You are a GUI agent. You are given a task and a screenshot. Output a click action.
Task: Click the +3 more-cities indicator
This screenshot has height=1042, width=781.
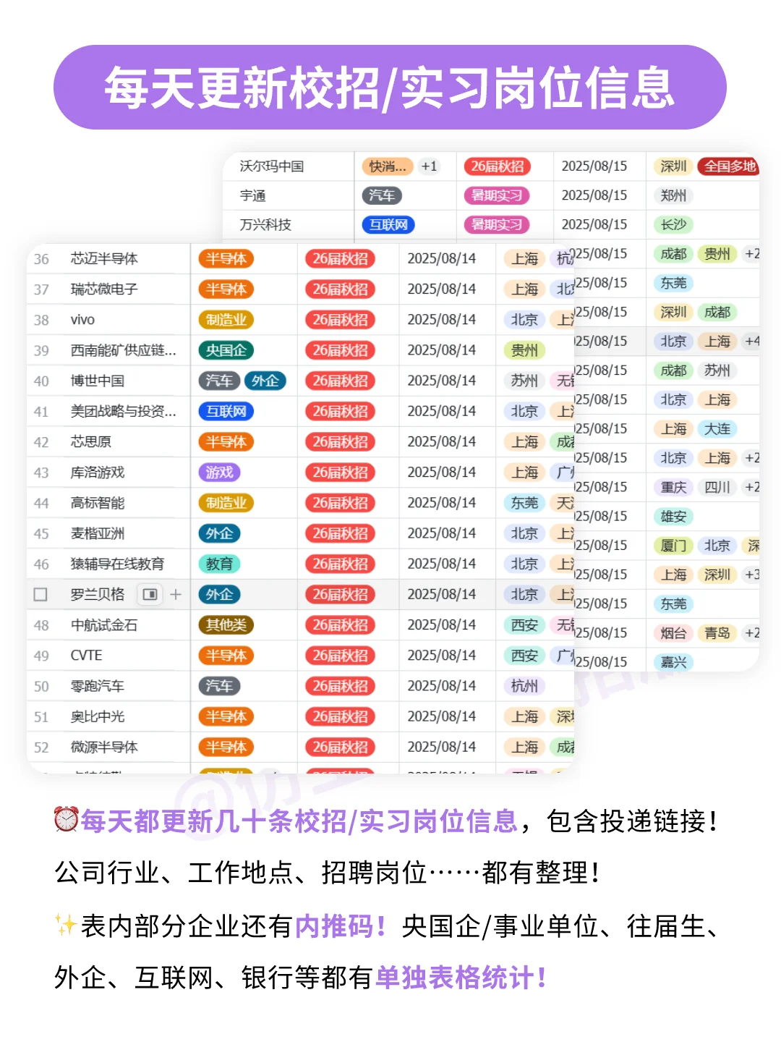[x=751, y=575]
